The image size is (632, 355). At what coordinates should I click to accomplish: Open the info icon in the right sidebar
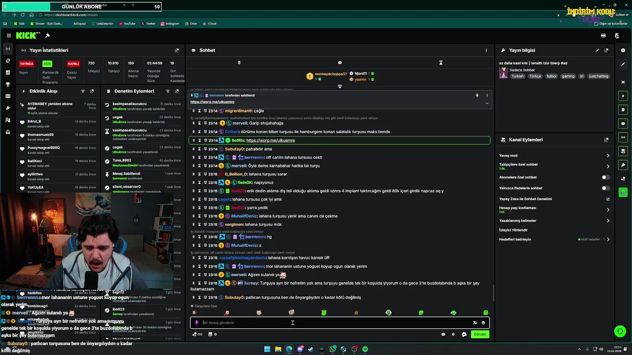pyautogui.click(x=623, y=50)
